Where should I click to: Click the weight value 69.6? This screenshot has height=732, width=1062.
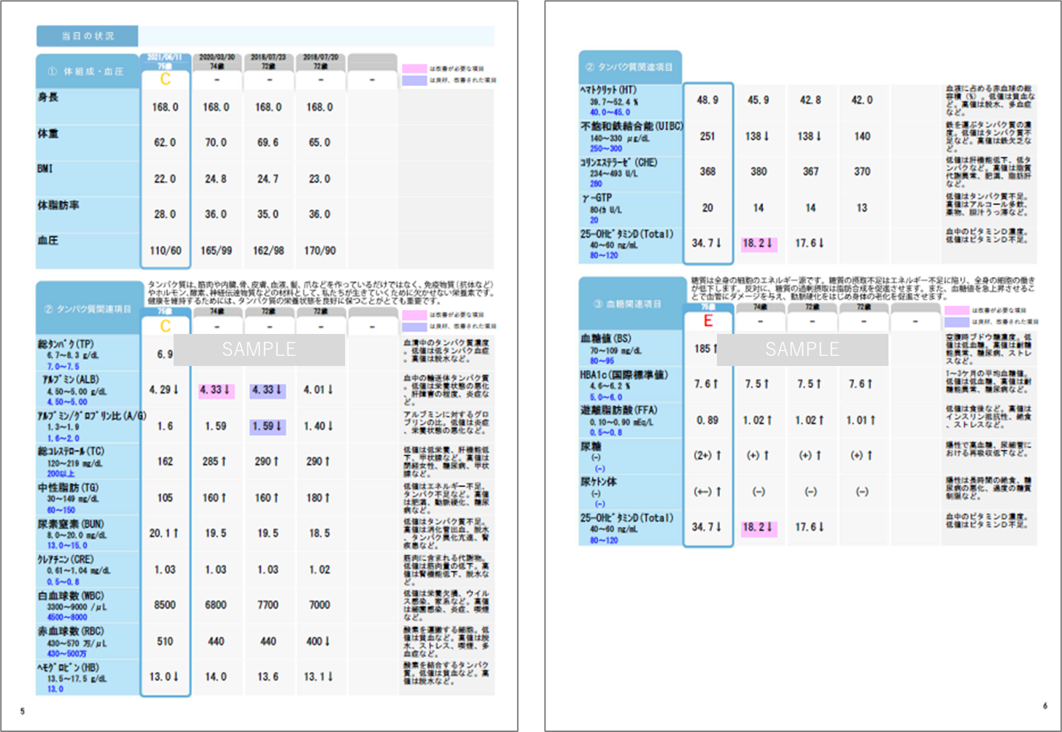tap(268, 143)
